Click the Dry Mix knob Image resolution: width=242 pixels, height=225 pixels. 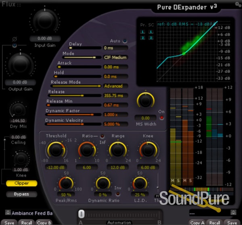point(18,110)
